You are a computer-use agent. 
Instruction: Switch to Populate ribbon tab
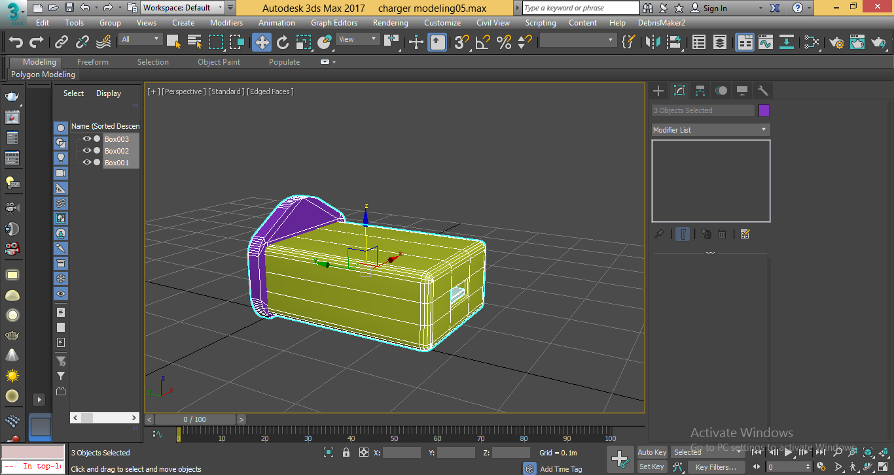coord(284,62)
